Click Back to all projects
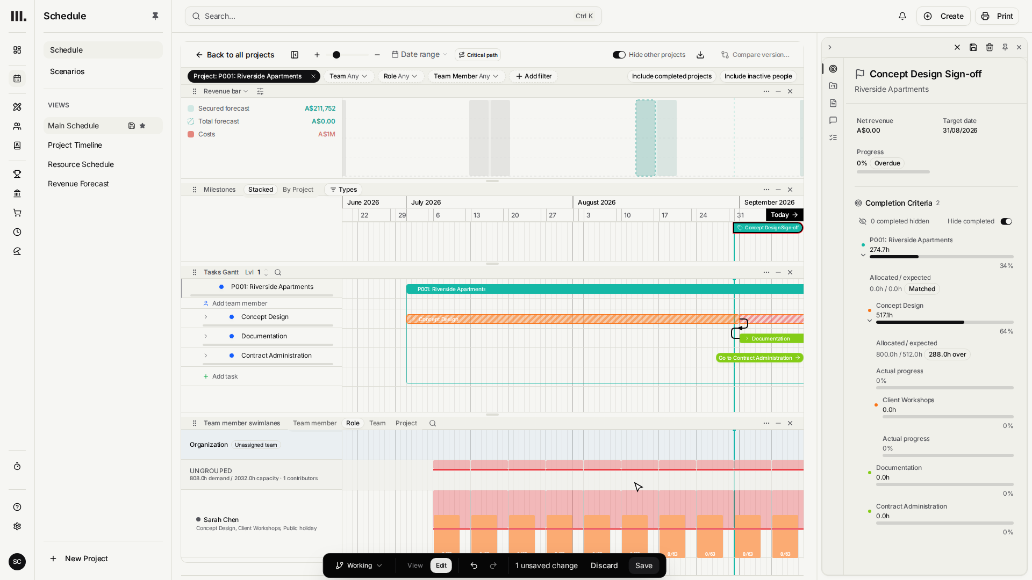Image resolution: width=1032 pixels, height=580 pixels. [235, 55]
